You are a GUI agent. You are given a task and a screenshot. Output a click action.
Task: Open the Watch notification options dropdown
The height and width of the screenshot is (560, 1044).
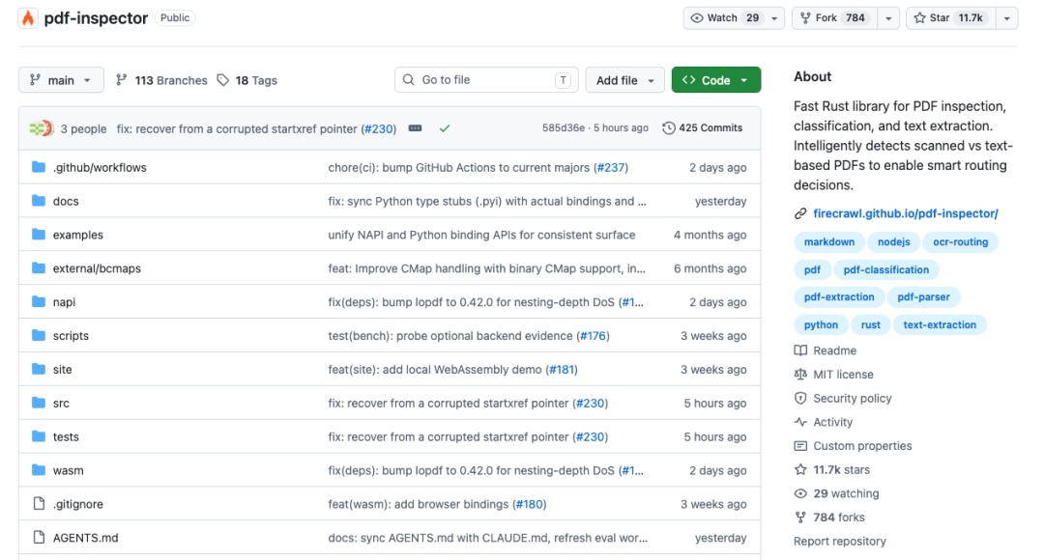[x=774, y=18]
